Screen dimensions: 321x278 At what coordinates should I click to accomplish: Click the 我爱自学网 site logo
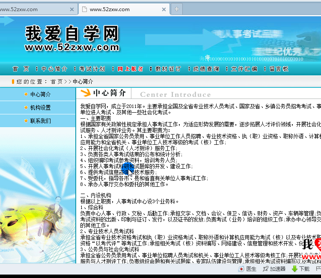72,33
